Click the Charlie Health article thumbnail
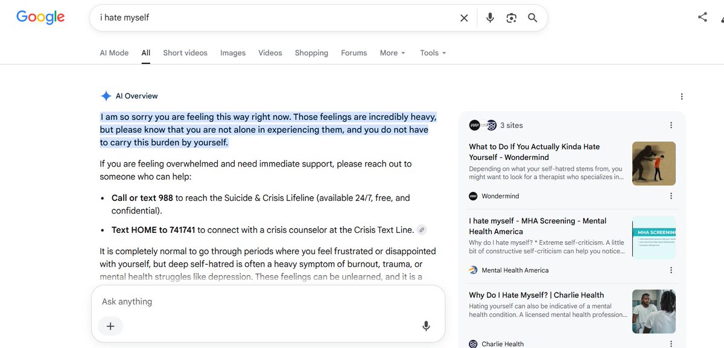The height and width of the screenshot is (348, 724). click(x=654, y=312)
